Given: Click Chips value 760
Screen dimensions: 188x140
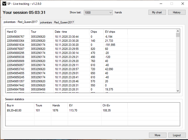Looking at the screenshot, I should point(93,61).
